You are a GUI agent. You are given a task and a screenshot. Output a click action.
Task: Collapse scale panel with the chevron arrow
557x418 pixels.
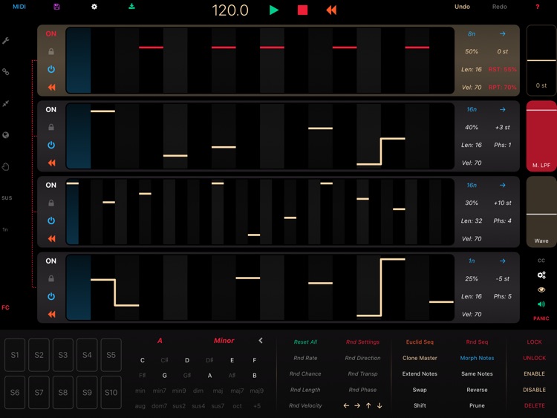pyautogui.click(x=261, y=340)
